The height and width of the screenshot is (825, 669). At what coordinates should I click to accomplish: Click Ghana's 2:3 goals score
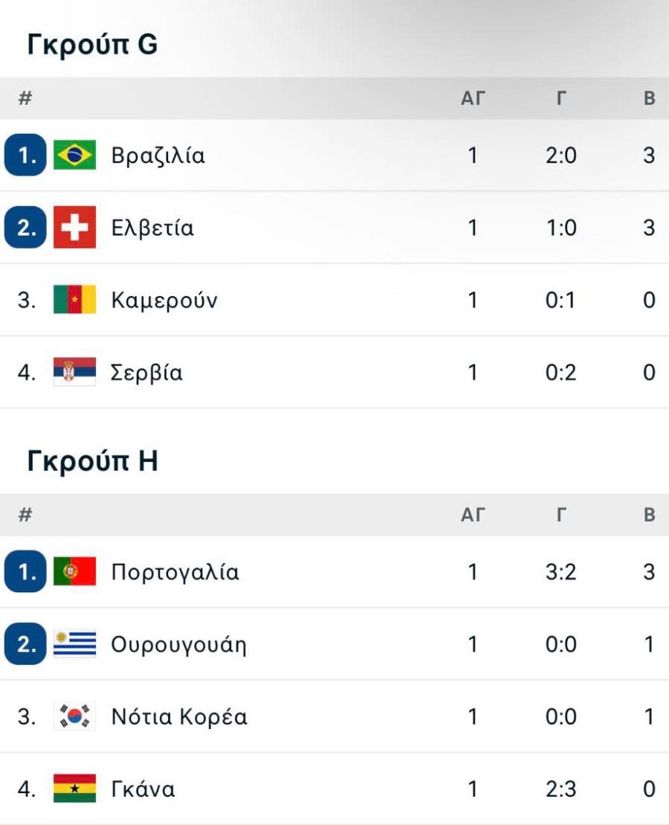tap(560, 789)
